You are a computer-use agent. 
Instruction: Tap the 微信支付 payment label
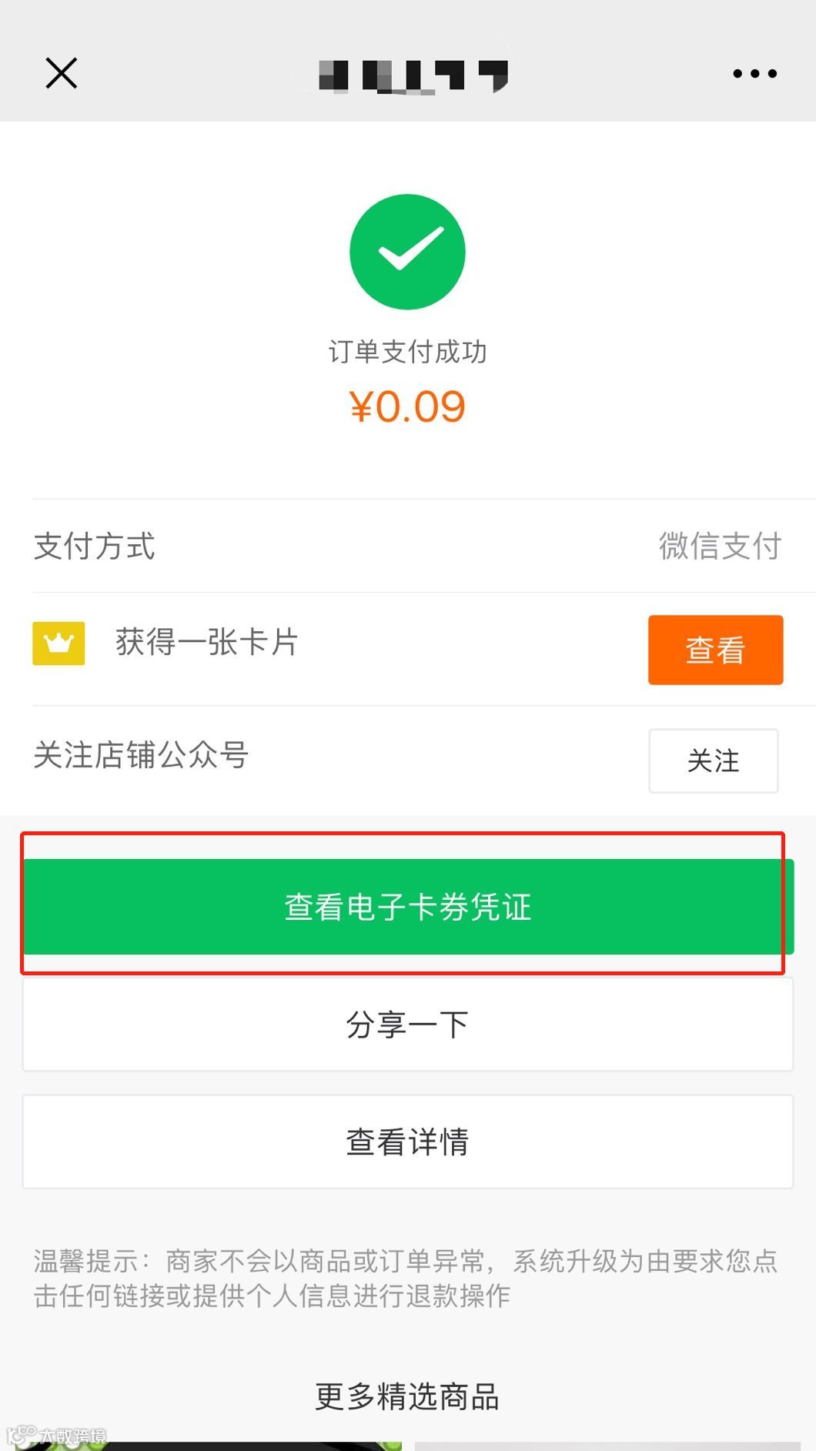pyautogui.click(x=720, y=546)
